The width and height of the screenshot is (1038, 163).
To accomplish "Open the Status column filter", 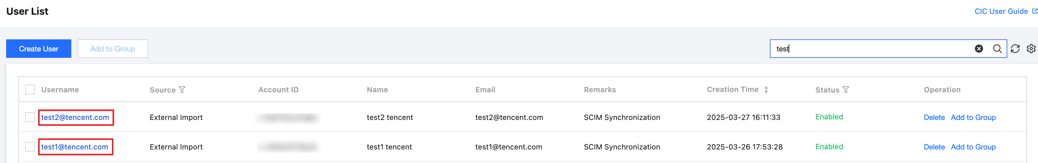I will pyautogui.click(x=846, y=89).
